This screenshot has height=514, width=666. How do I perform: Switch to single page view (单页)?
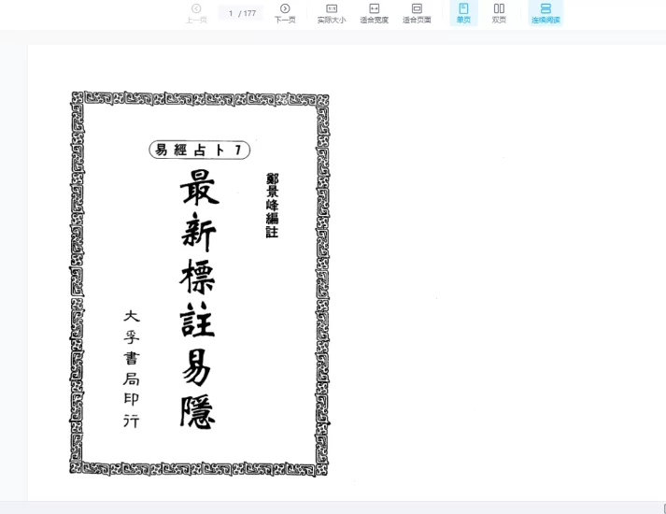tap(463, 13)
